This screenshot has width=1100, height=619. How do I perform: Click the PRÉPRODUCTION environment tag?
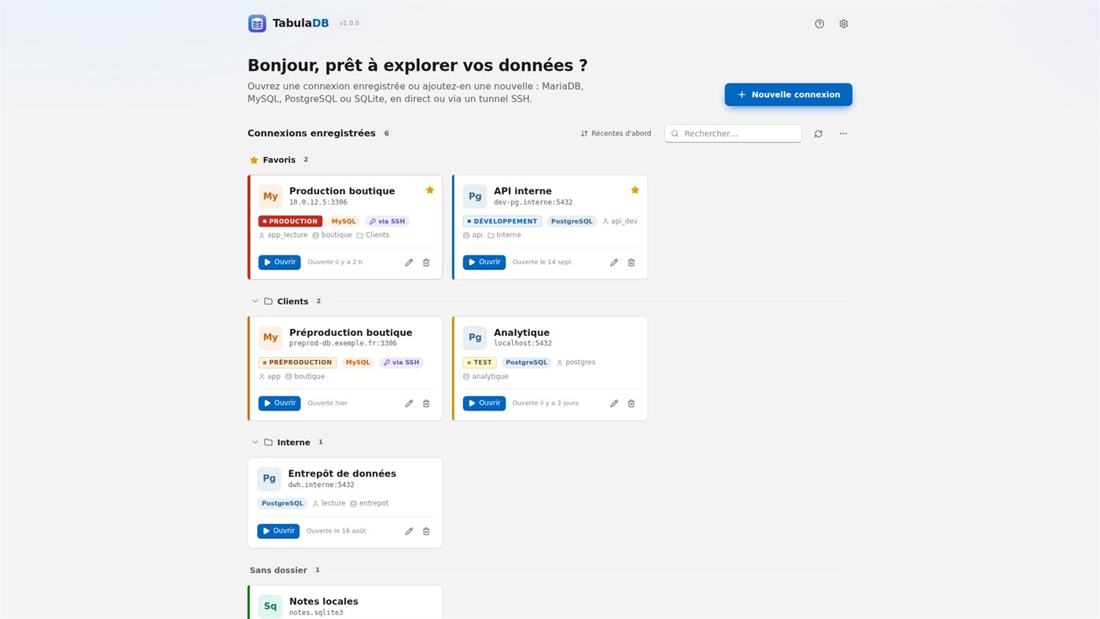[x=297, y=363]
